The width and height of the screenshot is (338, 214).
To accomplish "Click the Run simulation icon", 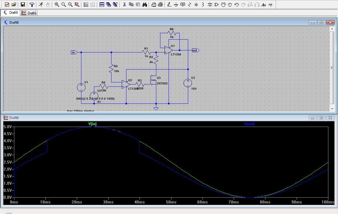I will point(41,5).
